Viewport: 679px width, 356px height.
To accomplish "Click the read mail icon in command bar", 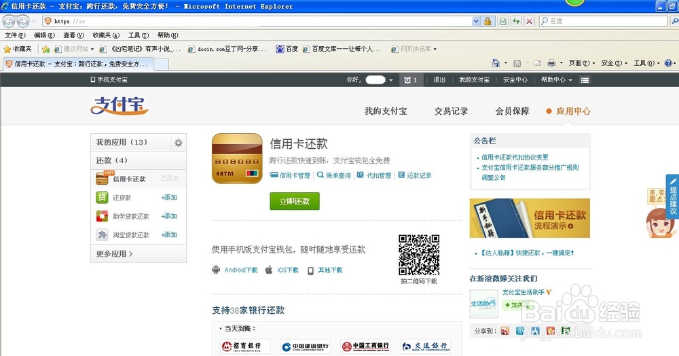I will tap(537, 63).
